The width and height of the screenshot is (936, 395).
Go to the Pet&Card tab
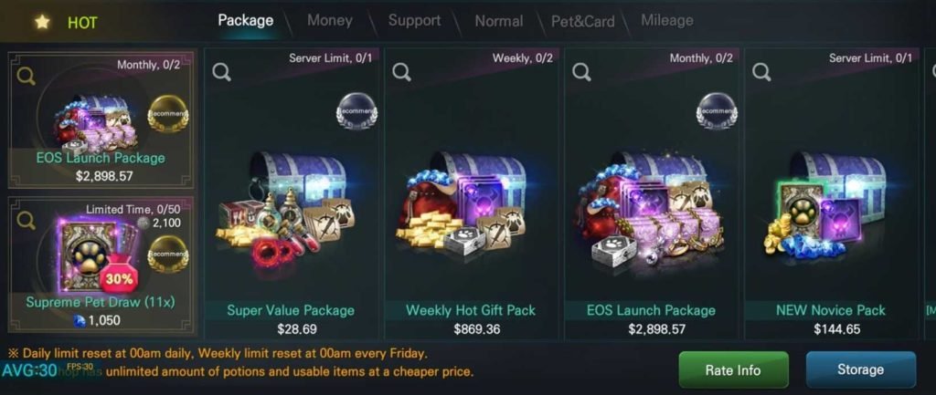582,22
